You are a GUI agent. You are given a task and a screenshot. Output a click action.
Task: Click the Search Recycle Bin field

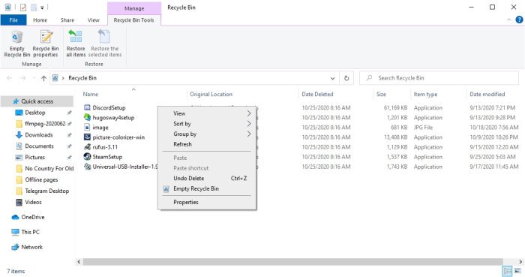pos(439,78)
